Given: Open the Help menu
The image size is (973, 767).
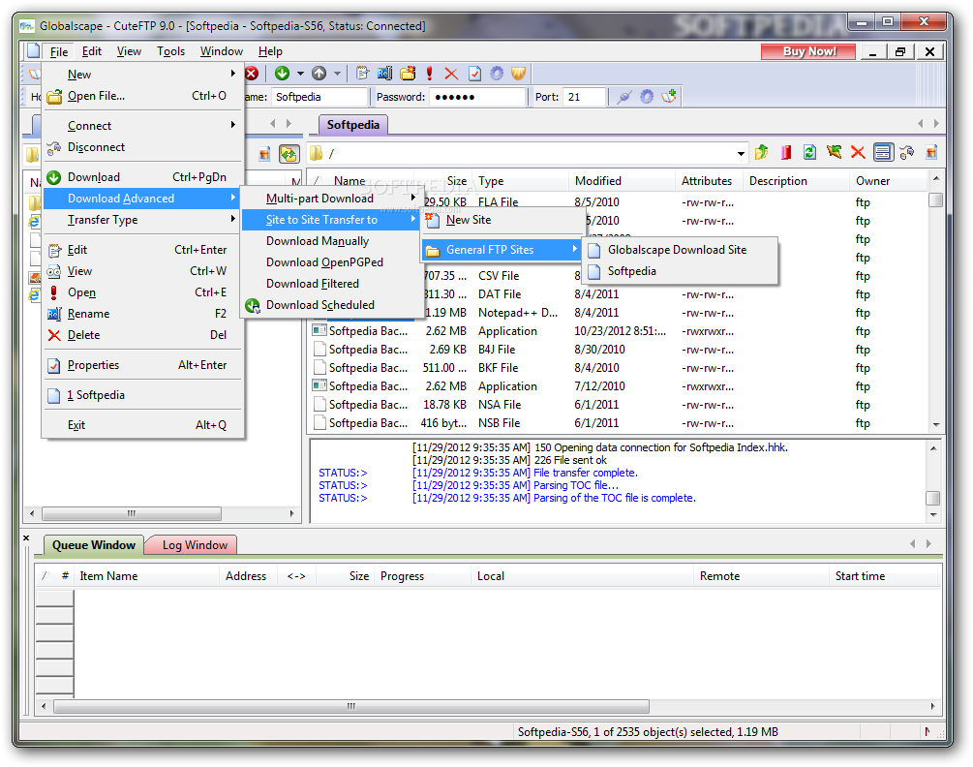Looking at the screenshot, I should (270, 51).
